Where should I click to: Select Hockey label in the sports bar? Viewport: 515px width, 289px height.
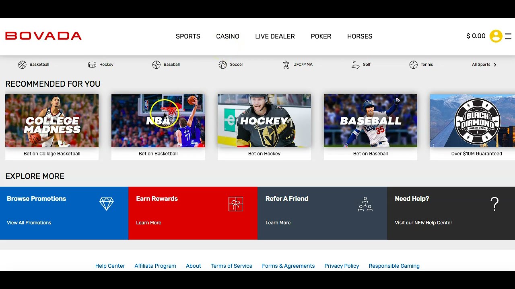pos(106,65)
